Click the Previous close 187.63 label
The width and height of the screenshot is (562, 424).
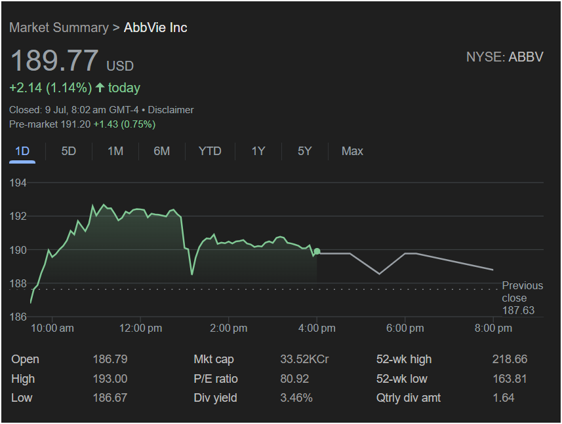point(522,298)
